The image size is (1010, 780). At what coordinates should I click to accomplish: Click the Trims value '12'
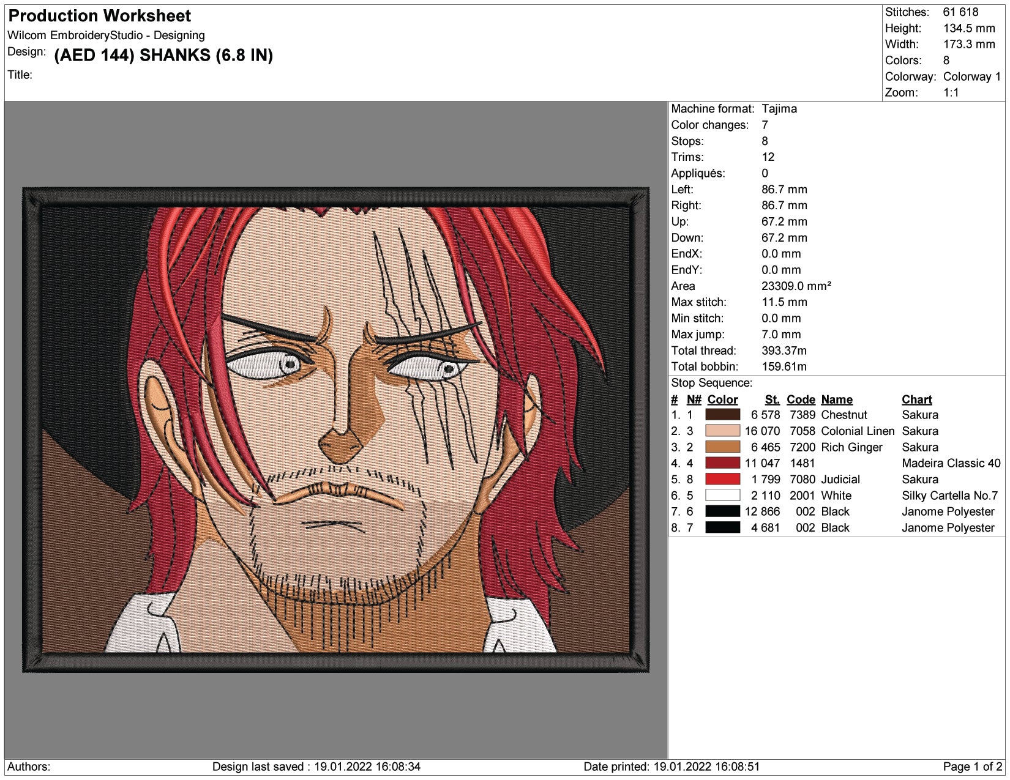768,157
